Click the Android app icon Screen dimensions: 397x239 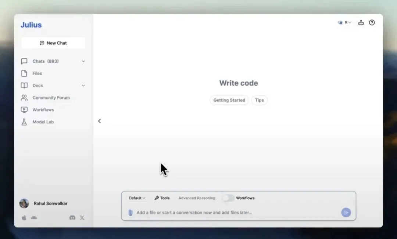34,217
